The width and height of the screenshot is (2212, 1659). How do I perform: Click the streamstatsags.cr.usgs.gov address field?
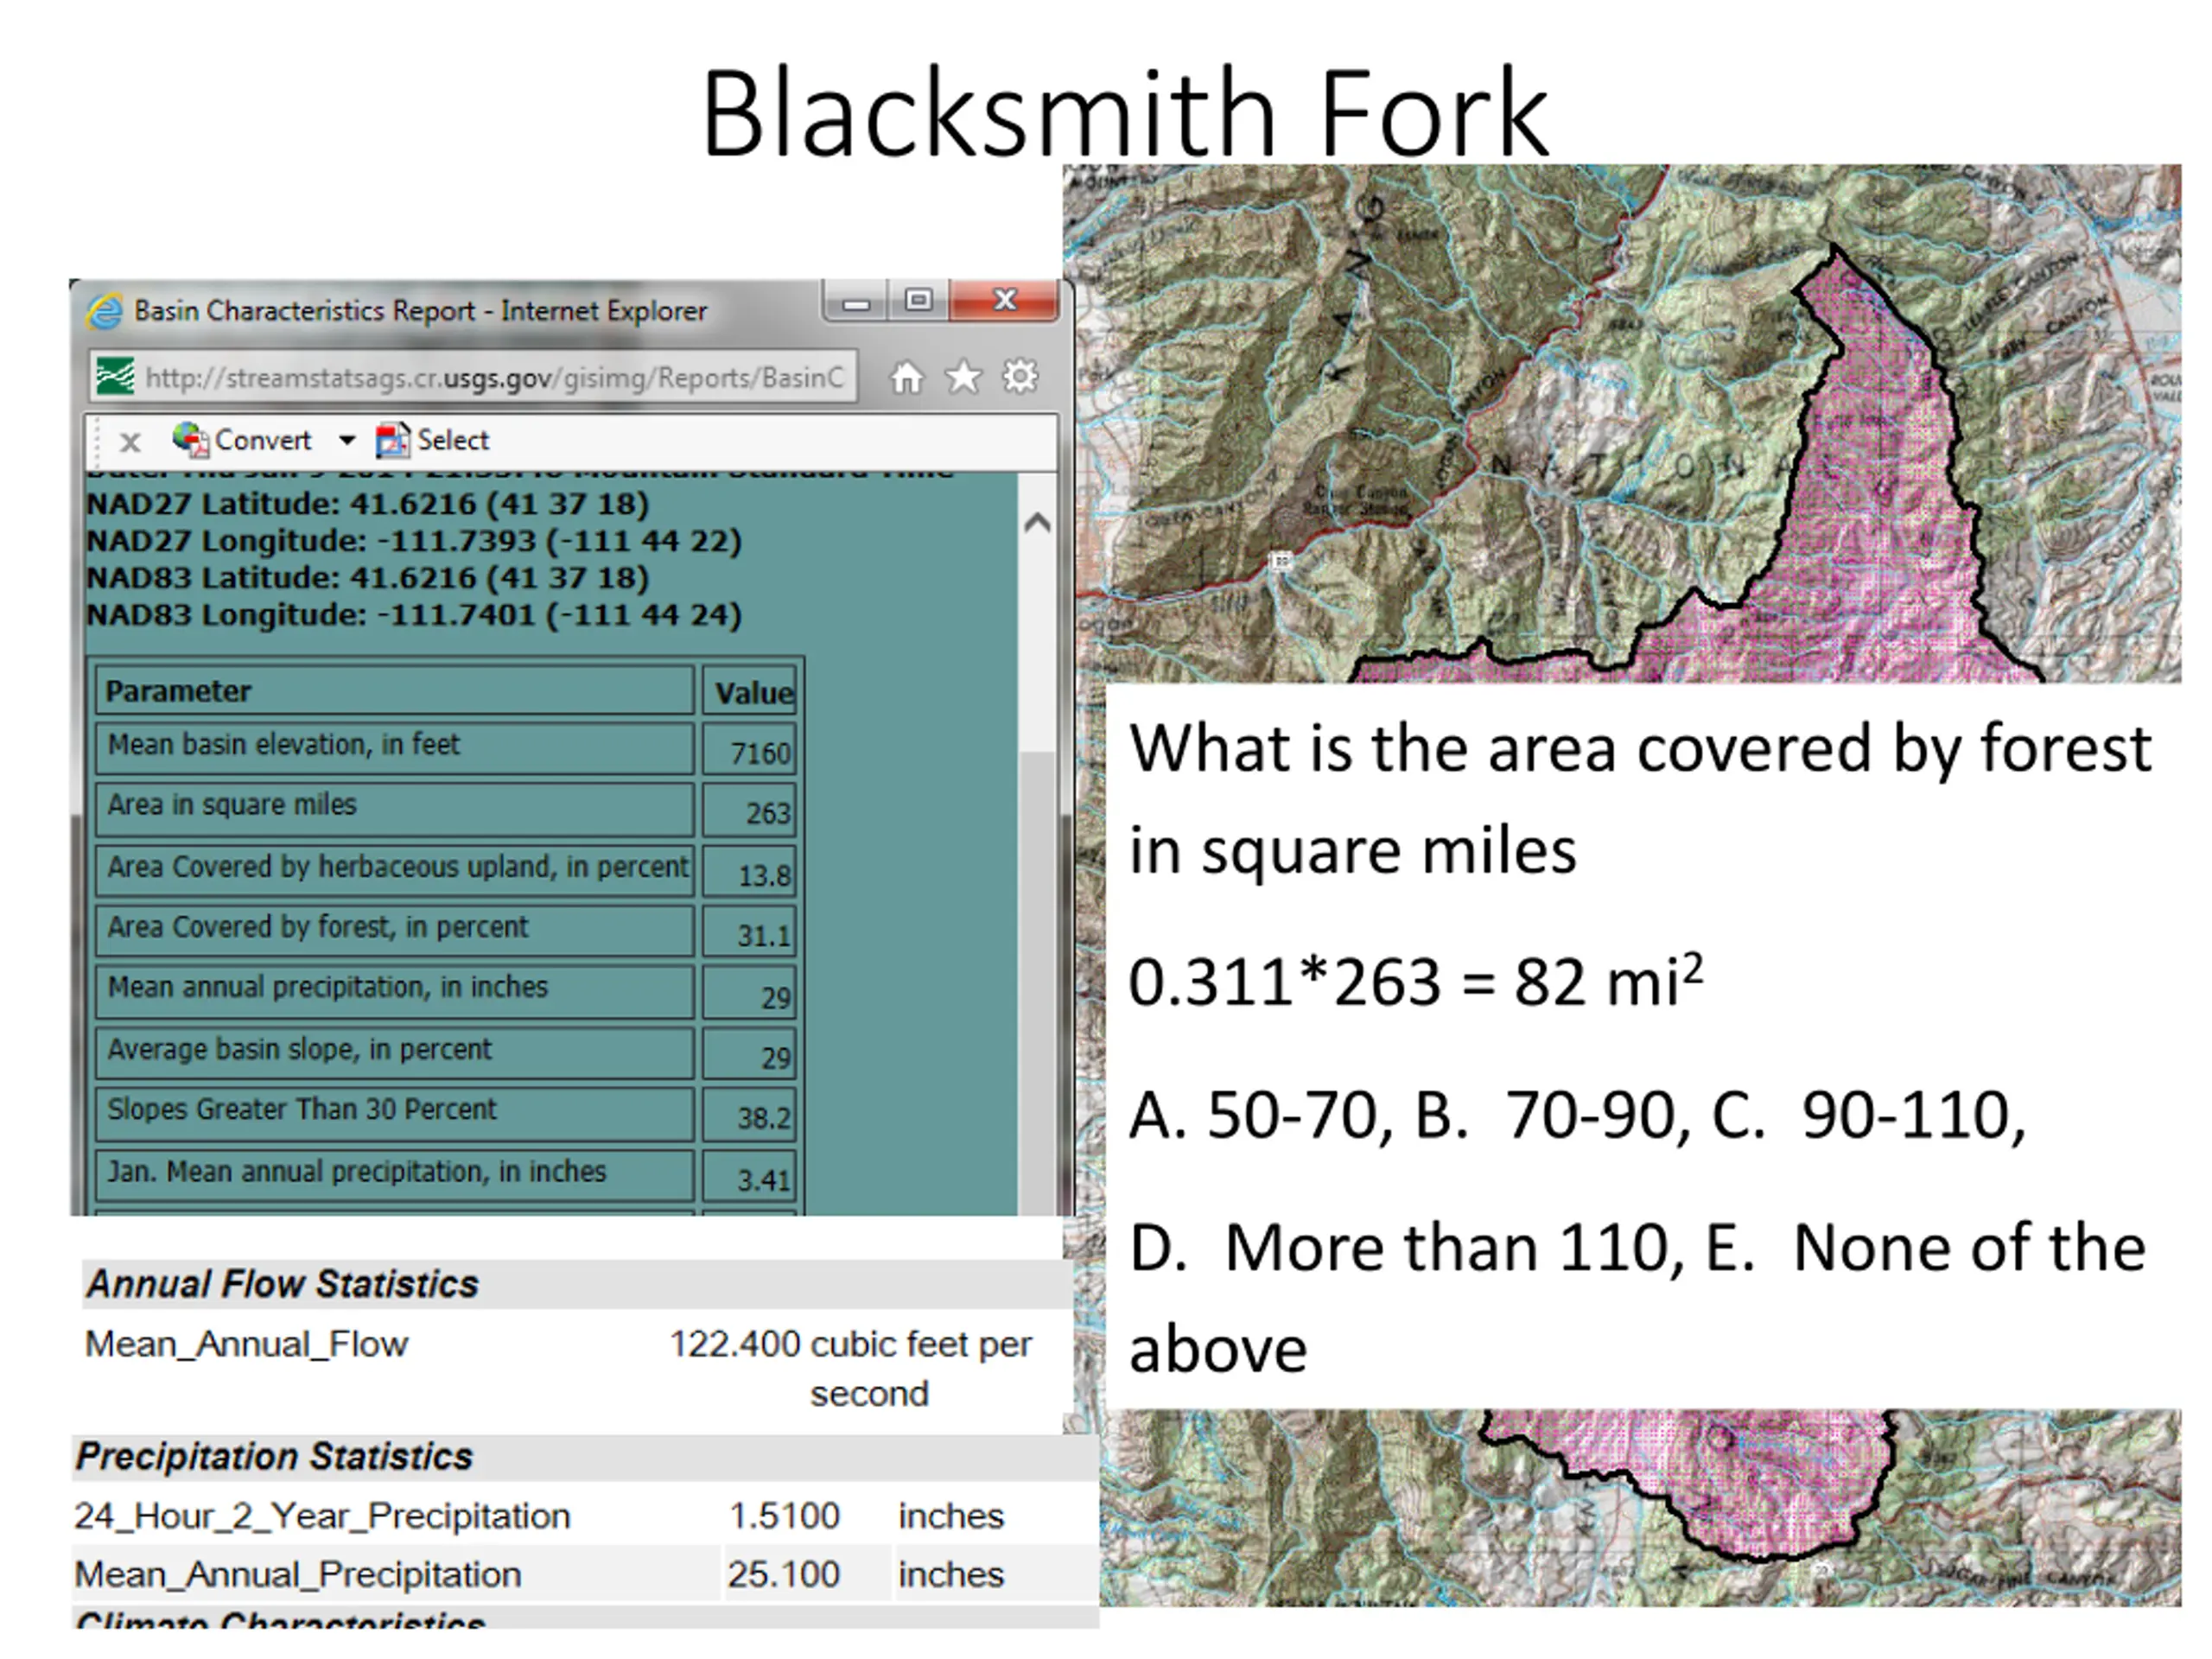coord(494,378)
